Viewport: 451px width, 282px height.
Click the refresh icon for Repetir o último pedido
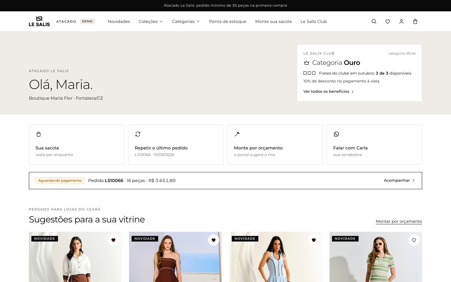(x=138, y=134)
